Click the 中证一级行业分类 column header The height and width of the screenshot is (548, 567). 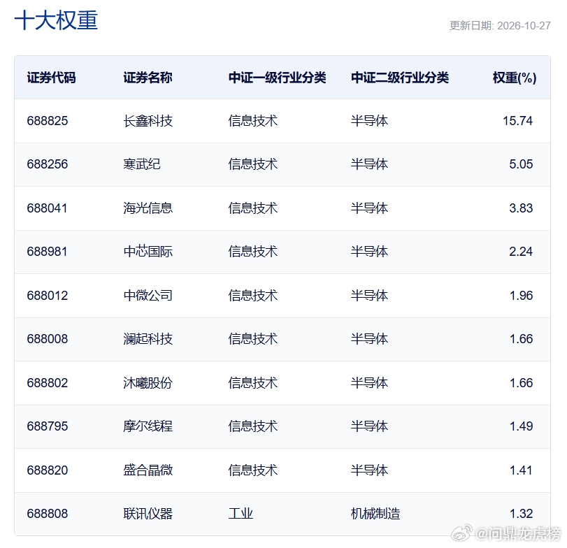(x=277, y=78)
